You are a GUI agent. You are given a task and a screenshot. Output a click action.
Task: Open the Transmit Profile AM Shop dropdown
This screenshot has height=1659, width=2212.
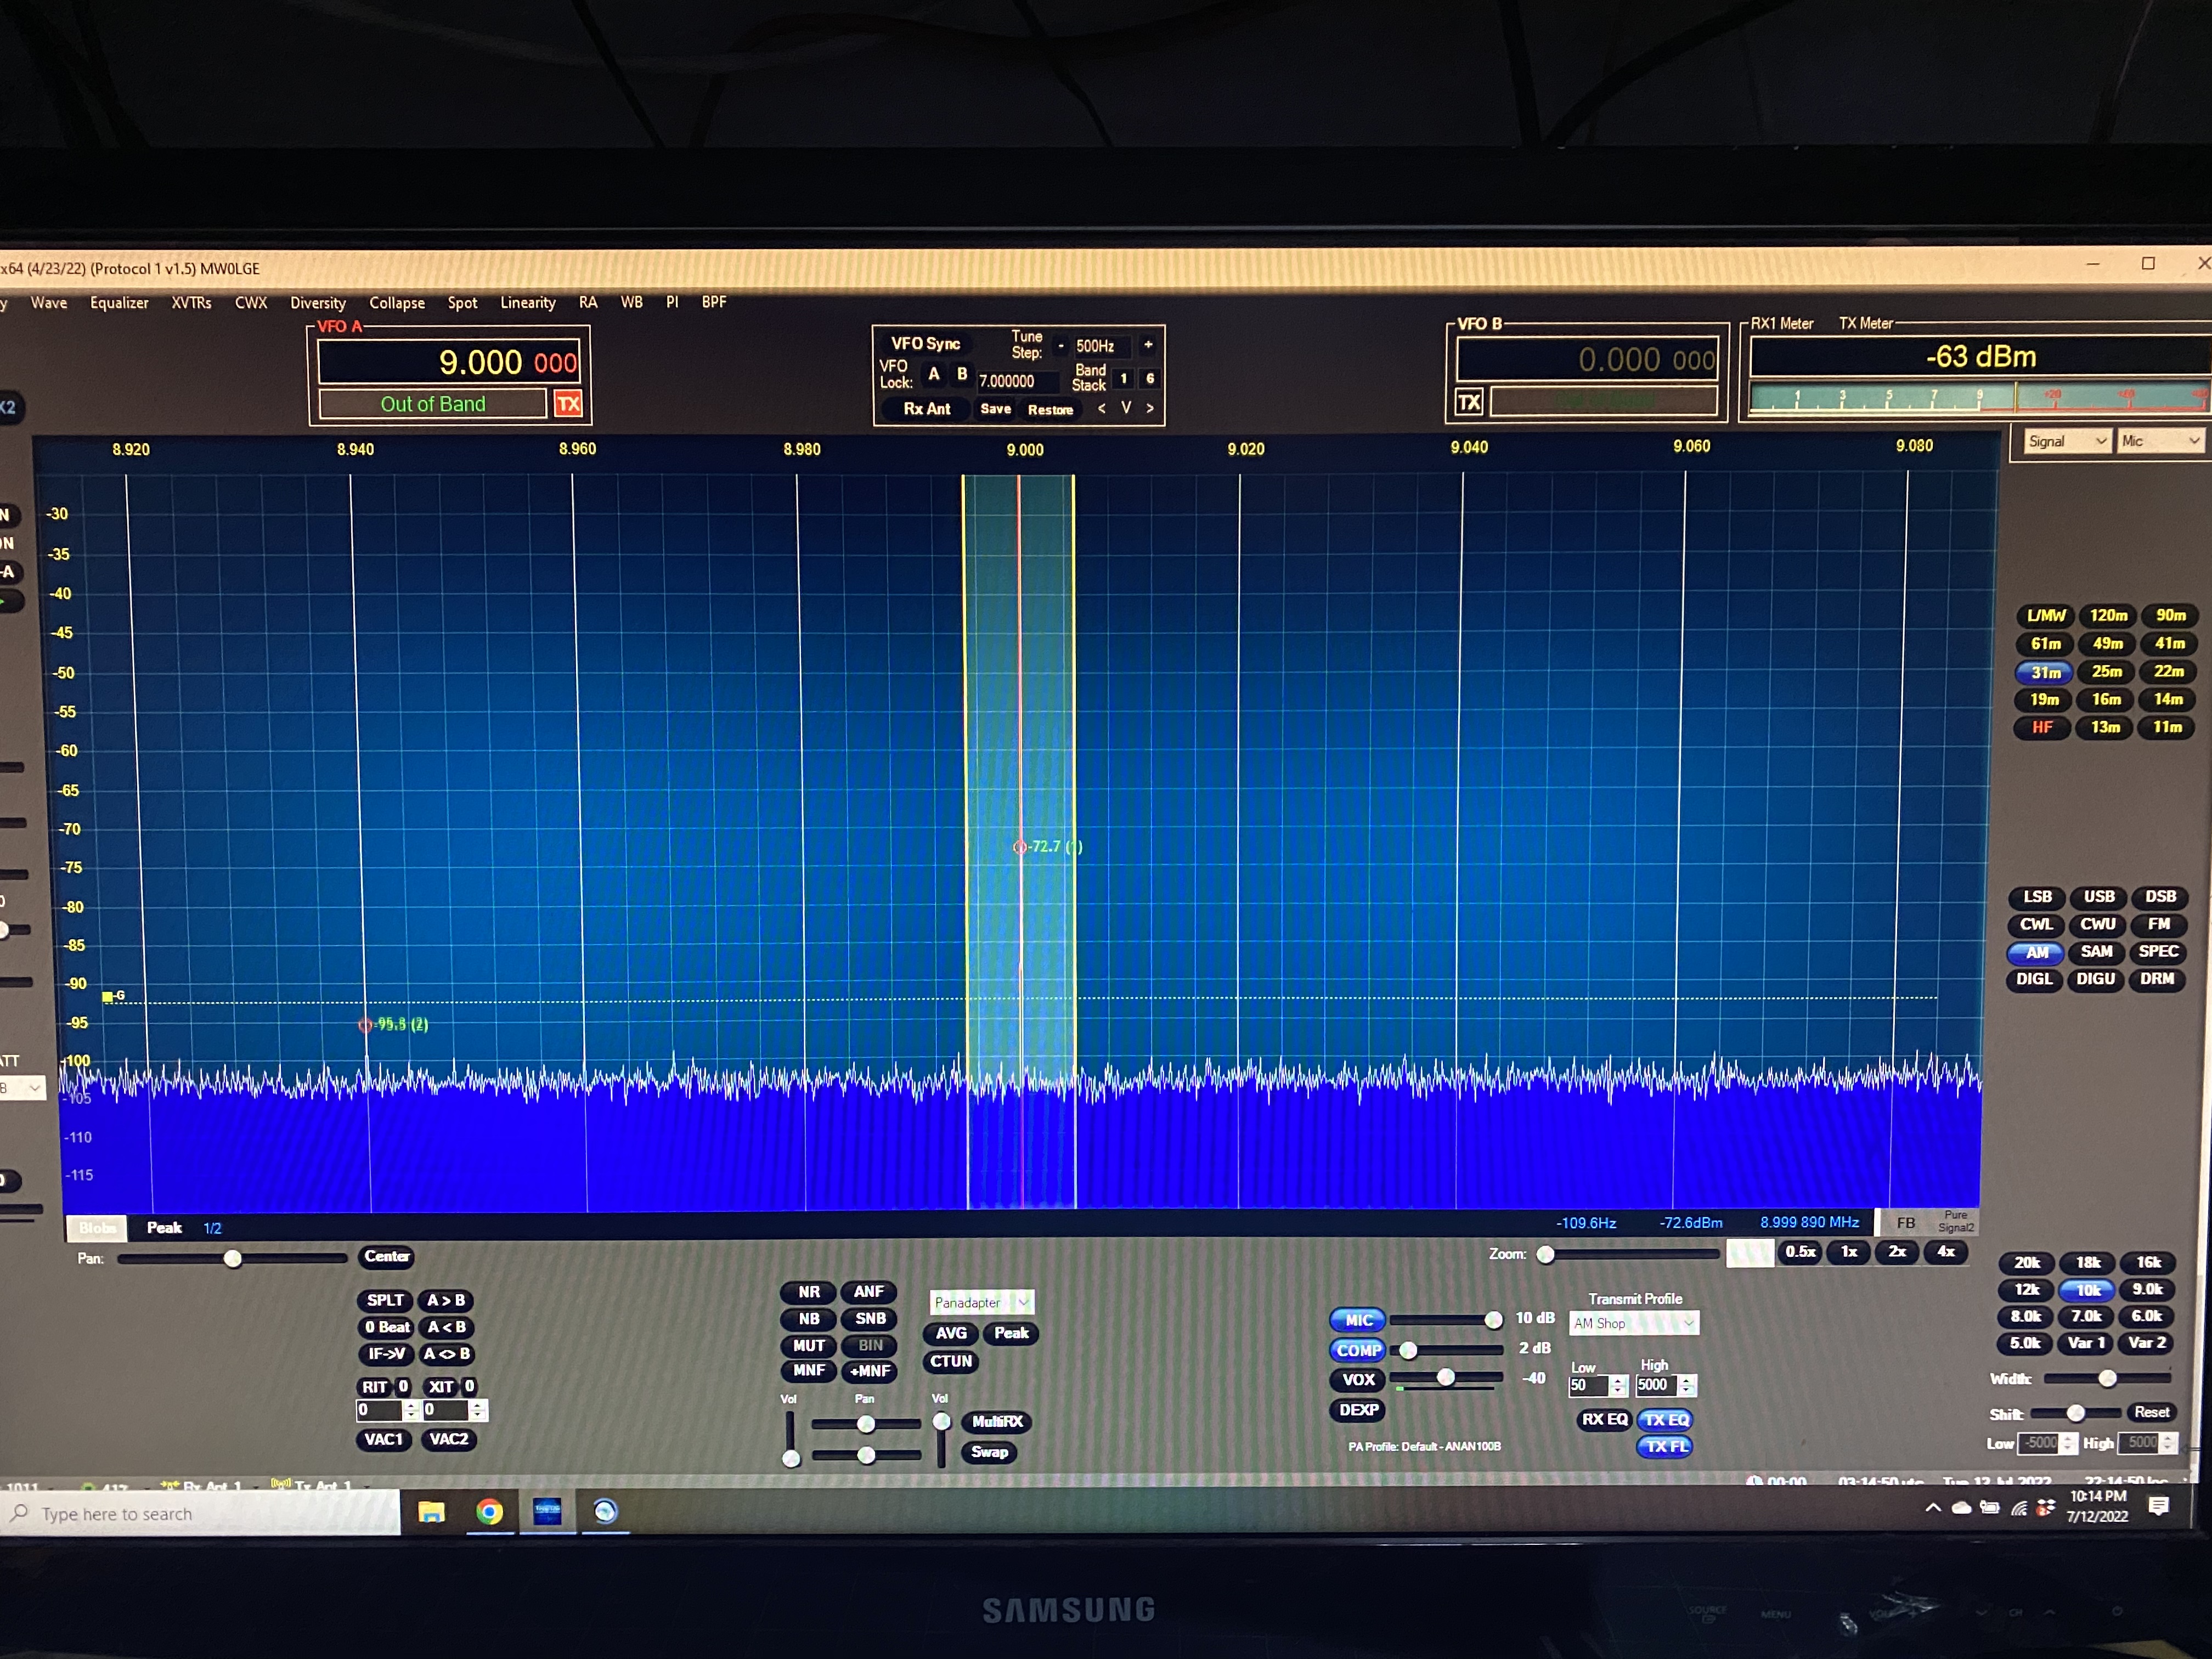(1634, 1323)
